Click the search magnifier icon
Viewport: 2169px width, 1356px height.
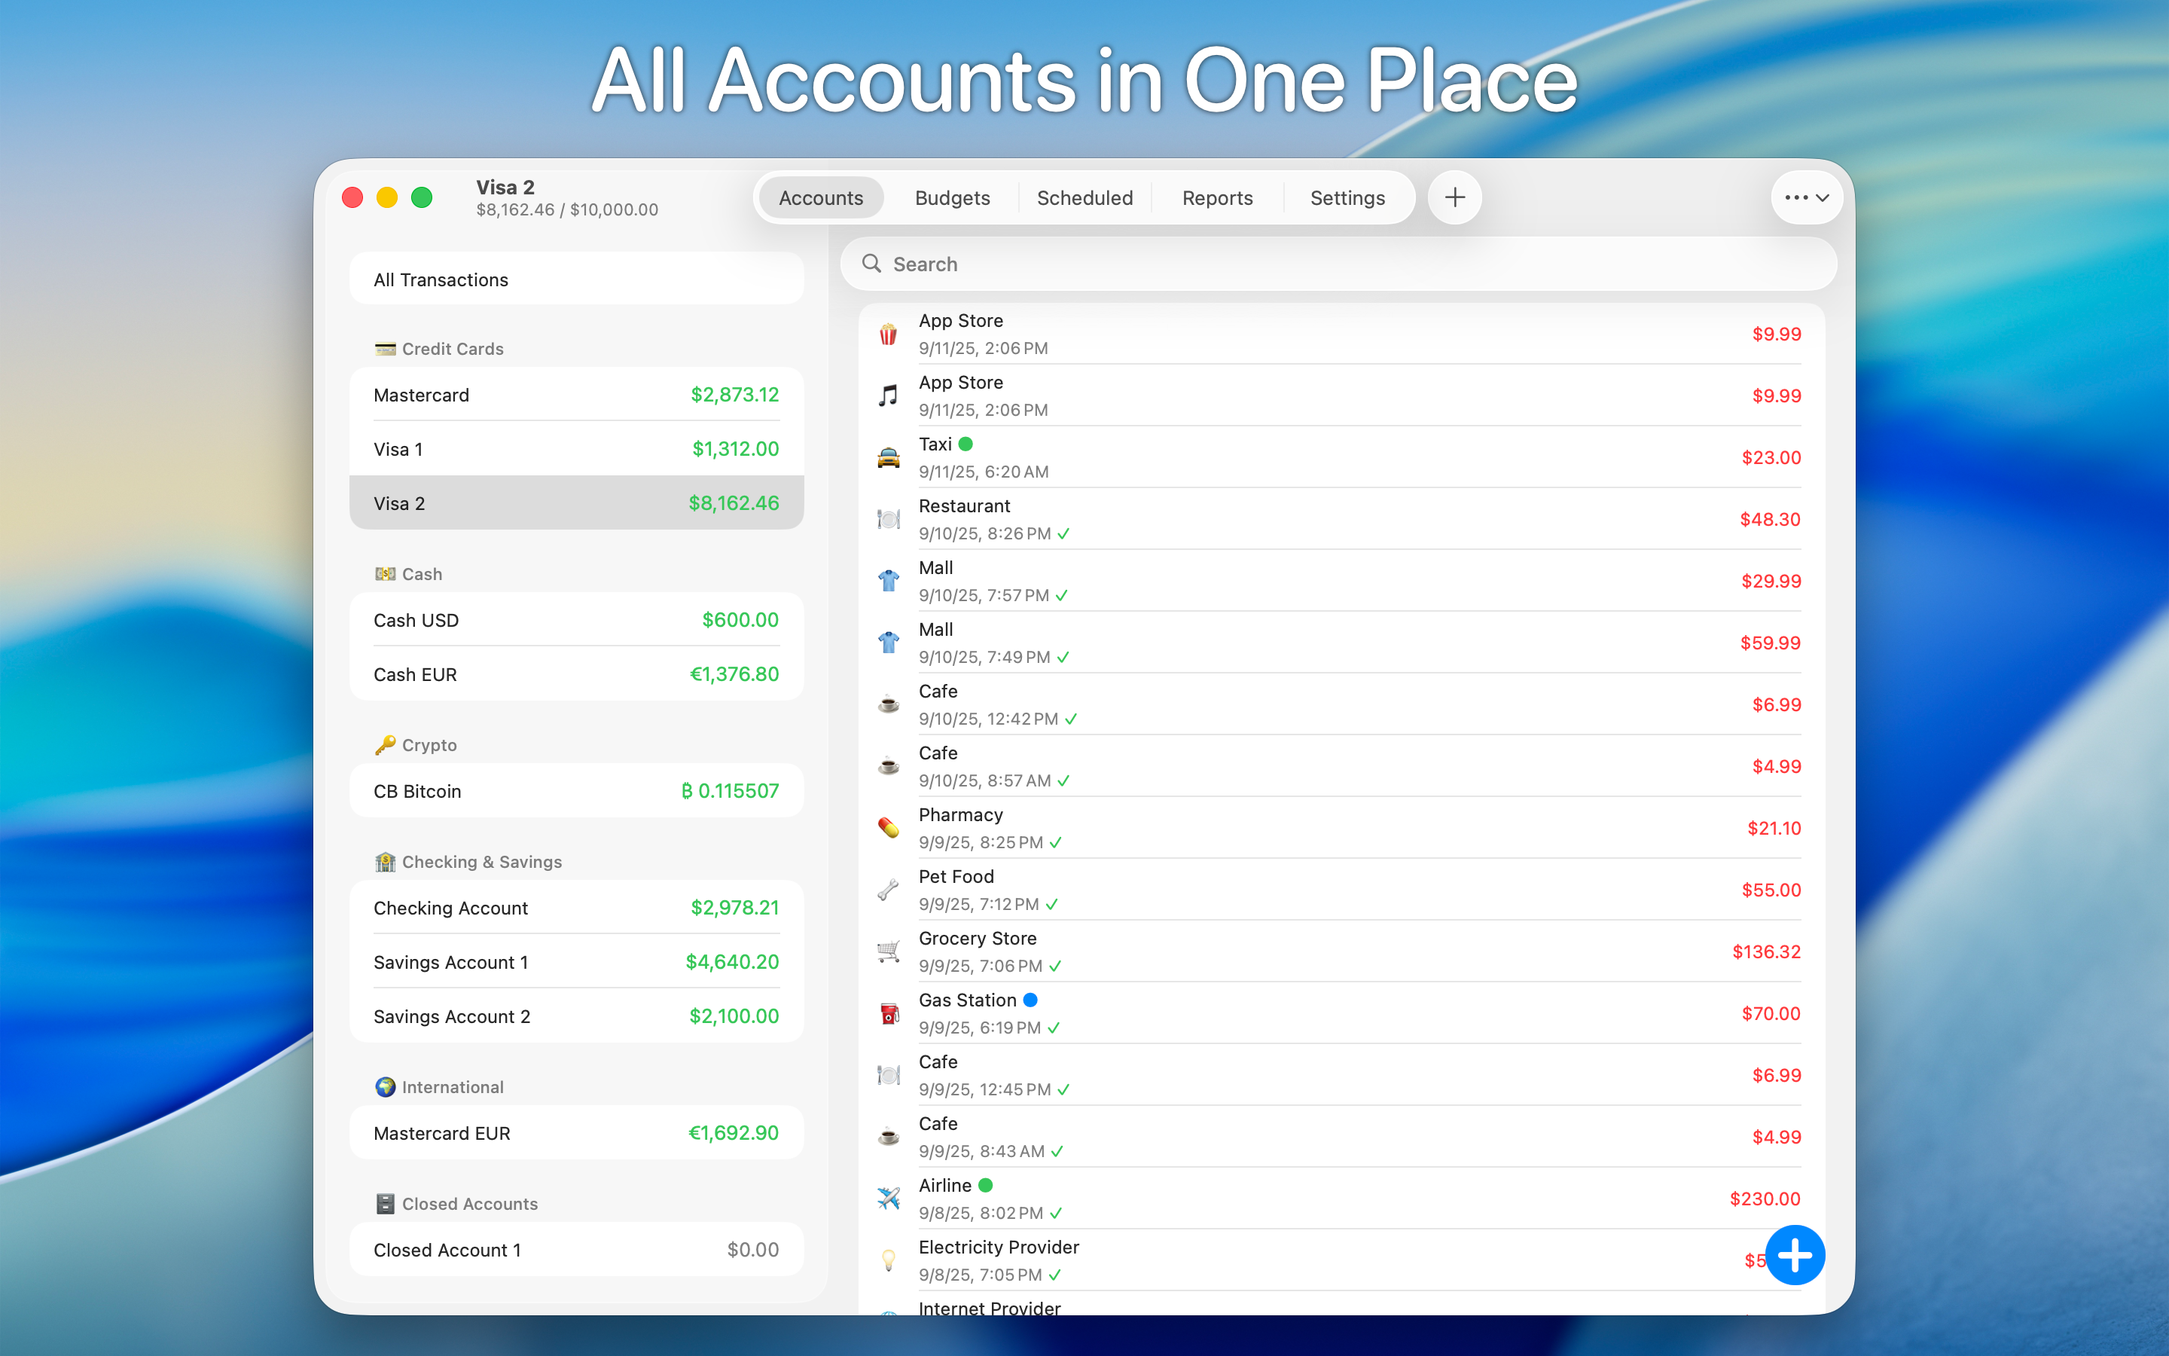tap(871, 264)
